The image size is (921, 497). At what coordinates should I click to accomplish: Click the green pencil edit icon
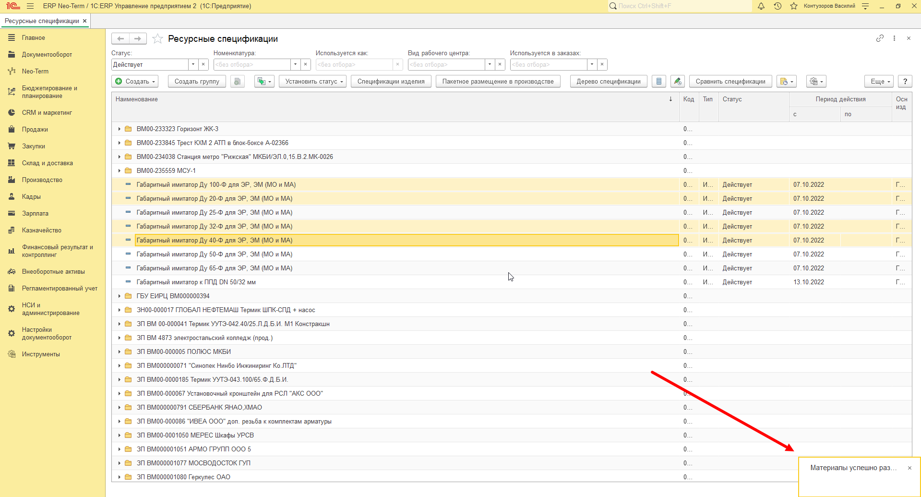coord(678,82)
